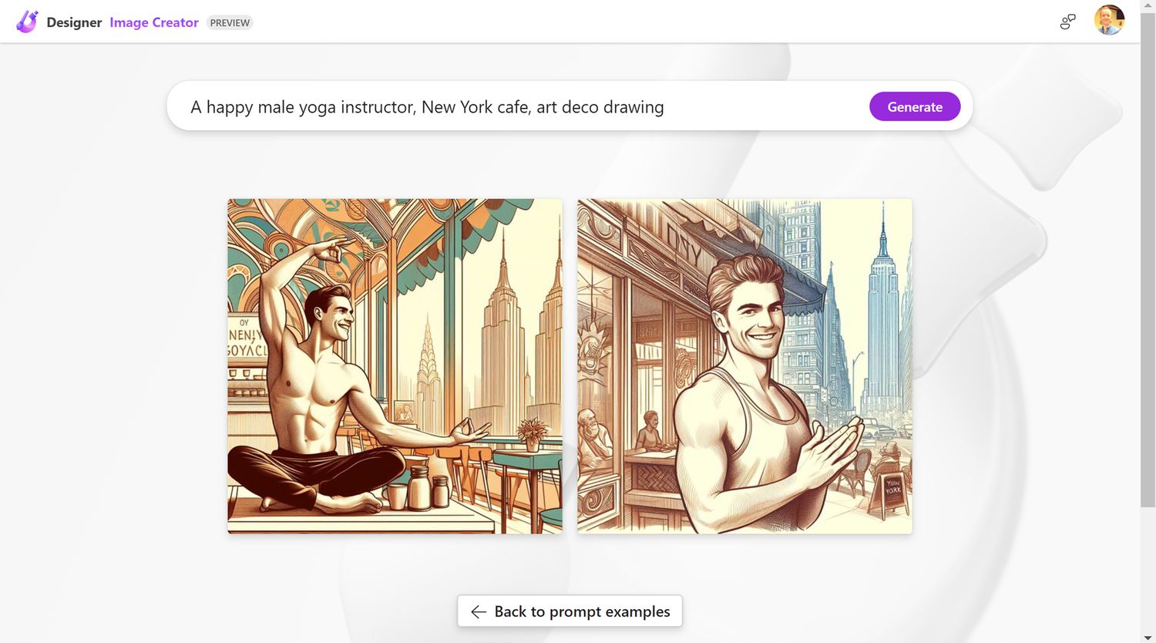Click the vertical scrollbar thumb
Image resolution: width=1156 pixels, height=643 pixels.
(x=1148, y=258)
